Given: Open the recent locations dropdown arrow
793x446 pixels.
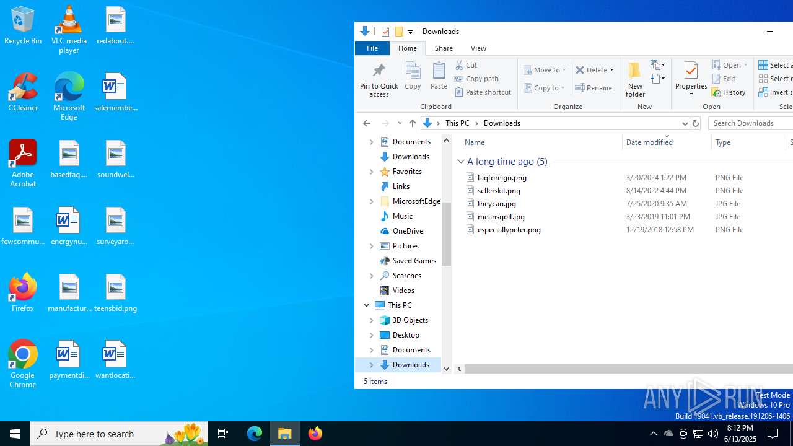Looking at the screenshot, I should pyautogui.click(x=400, y=123).
